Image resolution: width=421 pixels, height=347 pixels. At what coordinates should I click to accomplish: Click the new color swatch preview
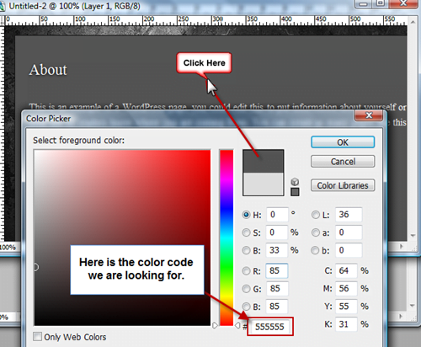[264, 161]
